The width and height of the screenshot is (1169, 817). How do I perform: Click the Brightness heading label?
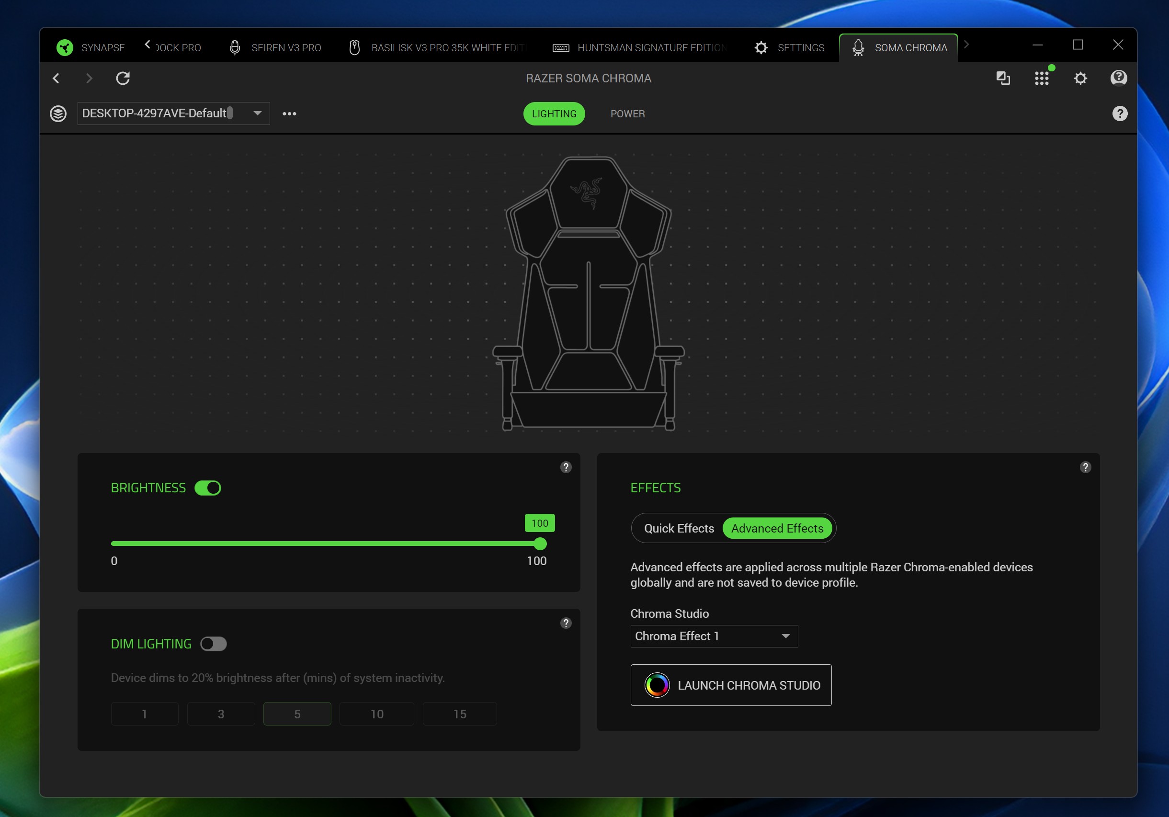click(x=148, y=488)
